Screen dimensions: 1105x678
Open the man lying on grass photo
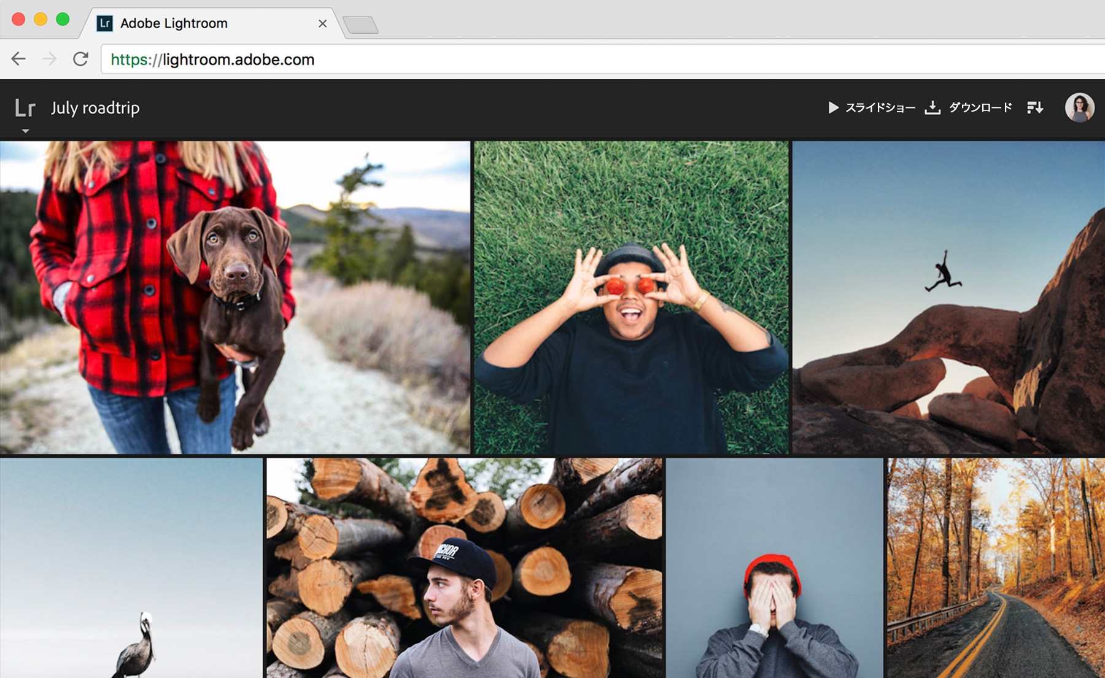(631, 298)
